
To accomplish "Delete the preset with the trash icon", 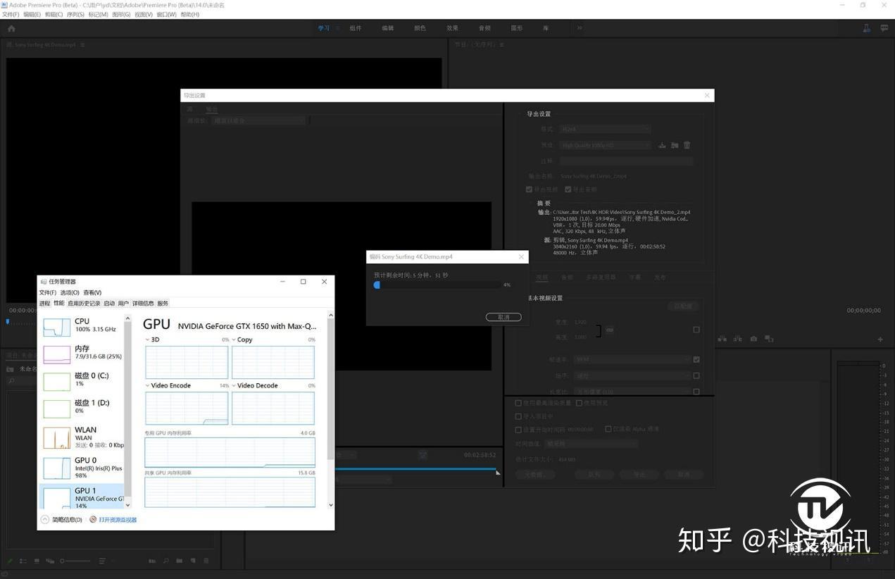I will point(687,145).
